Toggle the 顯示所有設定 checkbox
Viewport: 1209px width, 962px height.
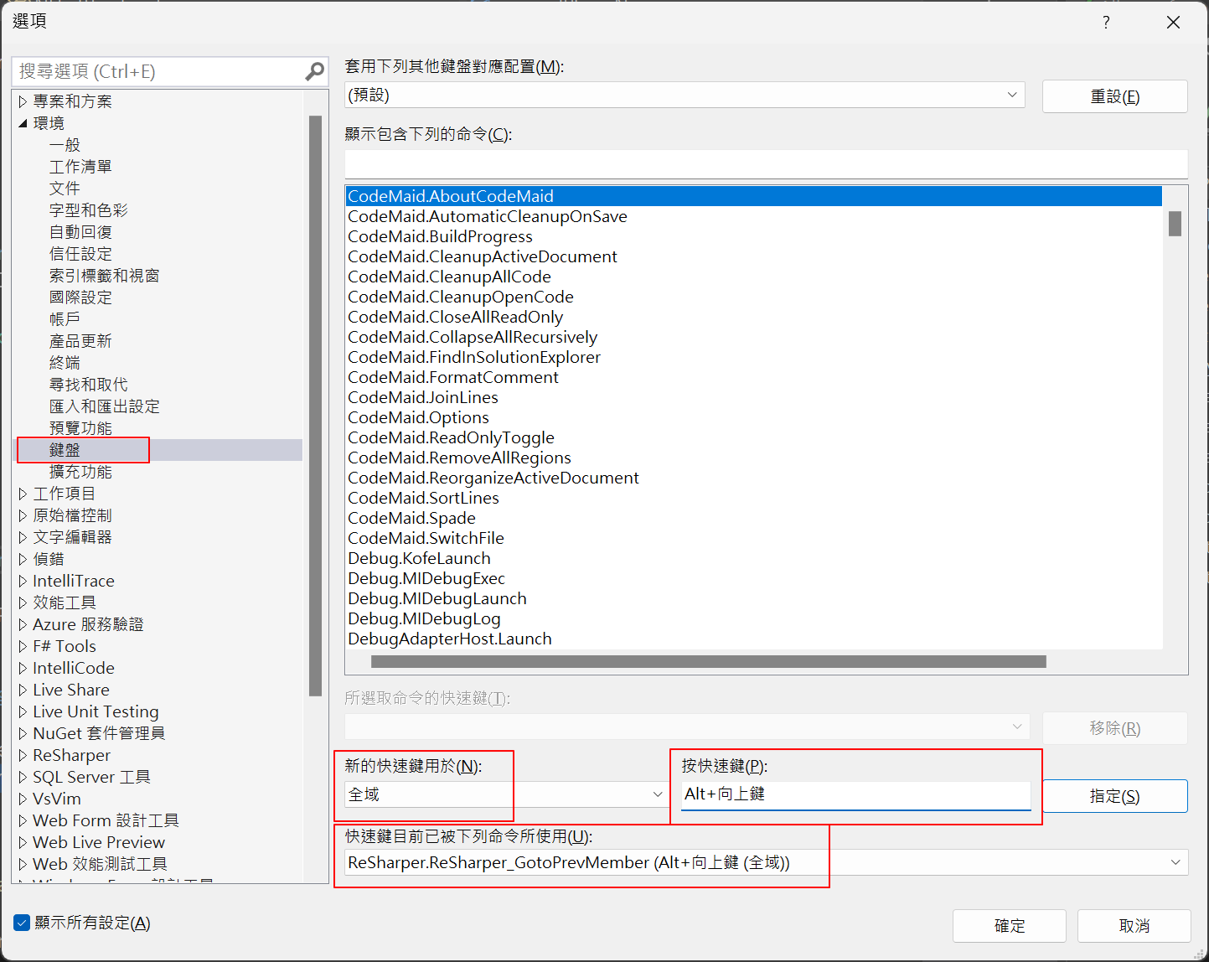(22, 923)
